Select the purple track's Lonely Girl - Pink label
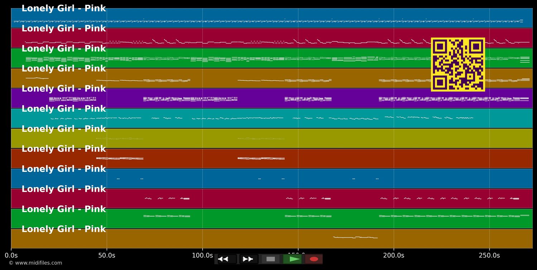This screenshot has height=270, width=537. [x=64, y=89]
